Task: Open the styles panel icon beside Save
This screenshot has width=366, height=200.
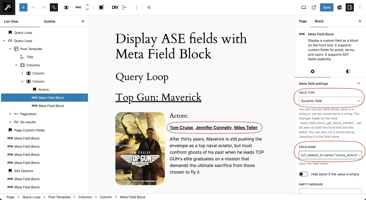Action: coord(340,7)
